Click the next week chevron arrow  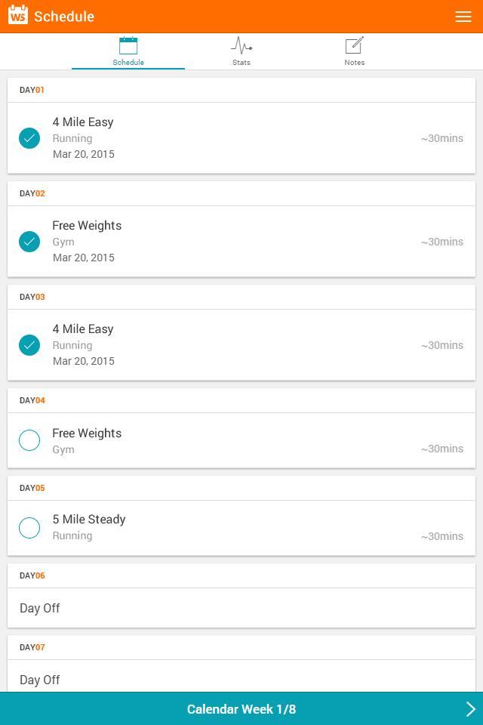[469, 708]
